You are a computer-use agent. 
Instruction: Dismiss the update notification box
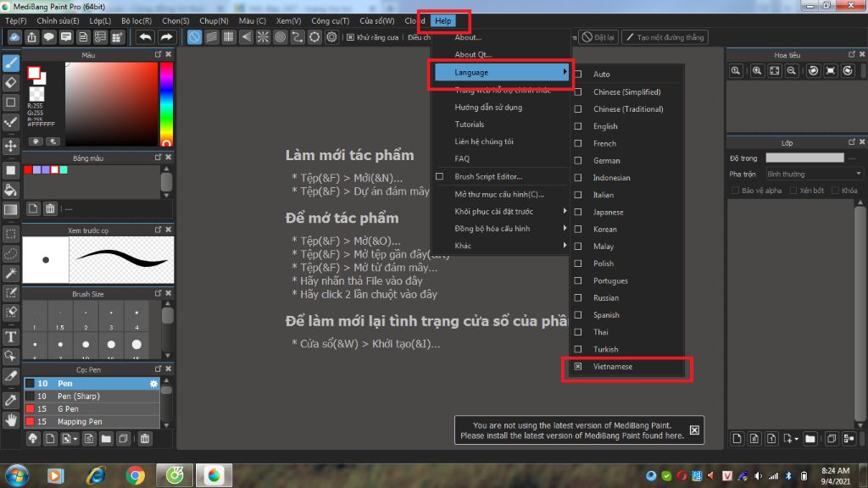pos(694,430)
